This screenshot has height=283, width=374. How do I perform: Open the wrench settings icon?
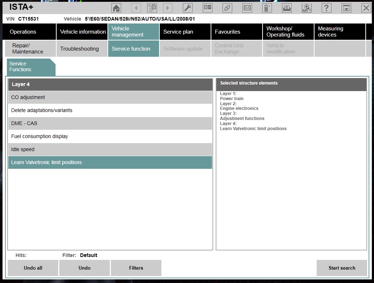click(x=188, y=8)
